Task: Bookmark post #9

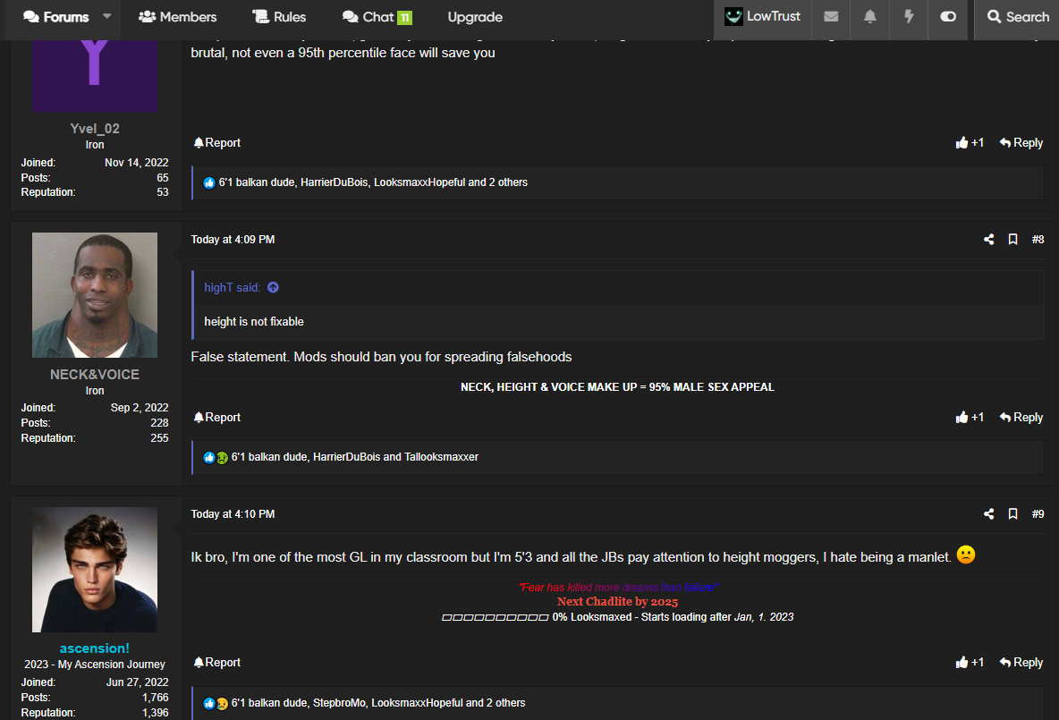Action: [x=1012, y=514]
